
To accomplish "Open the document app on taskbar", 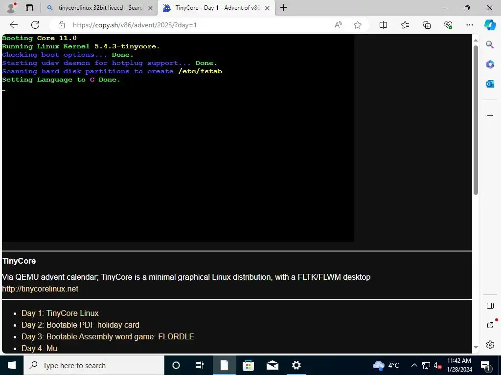I will click(x=224, y=365).
